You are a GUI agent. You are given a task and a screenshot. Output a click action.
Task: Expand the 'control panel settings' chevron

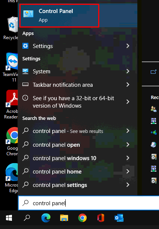[128, 185]
